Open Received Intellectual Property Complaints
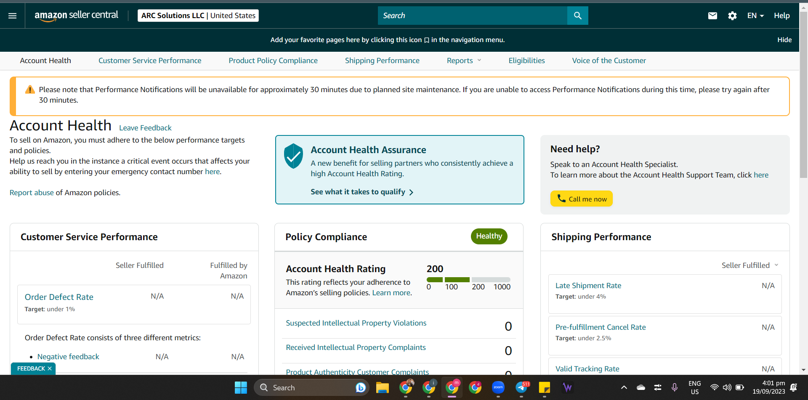The height and width of the screenshot is (400, 808). coord(356,347)
